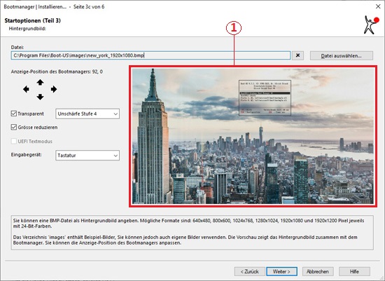Click the New York background preview image
Screen dimensions: 385x281
[x=253, y=136]
